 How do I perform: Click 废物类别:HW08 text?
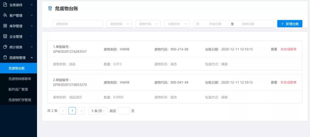(117, 49)
